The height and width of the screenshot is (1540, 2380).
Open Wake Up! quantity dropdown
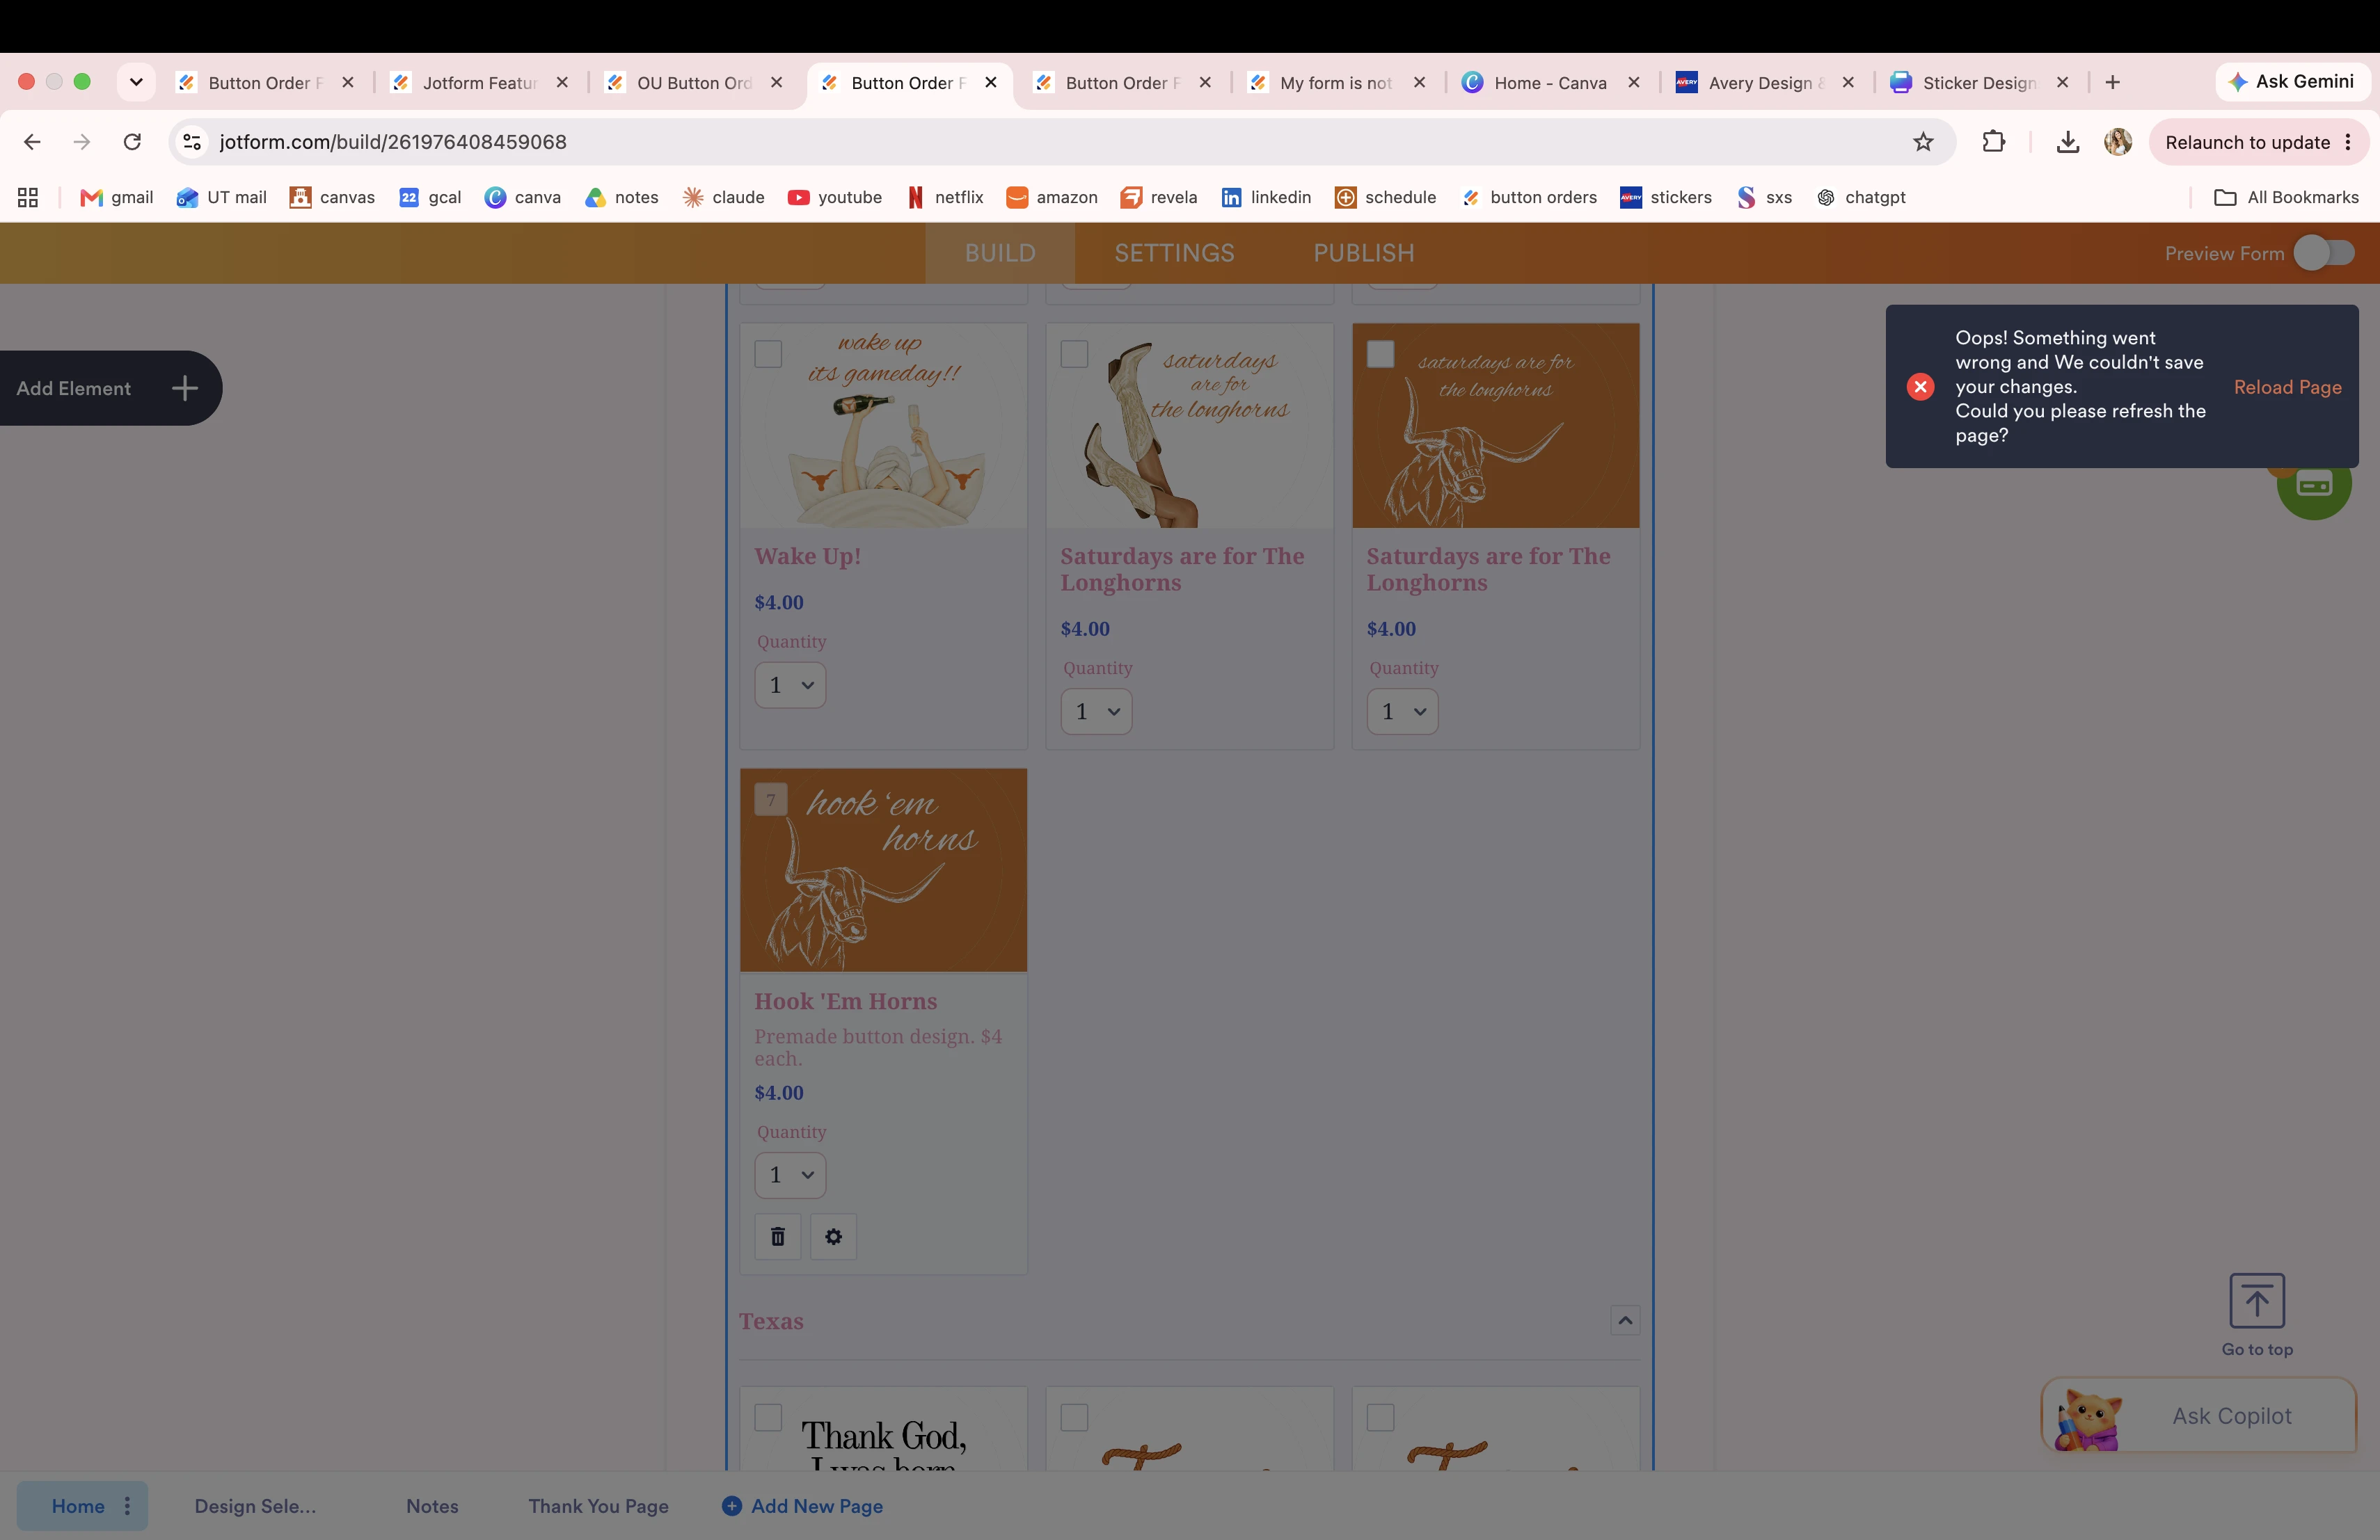point(790,686)
